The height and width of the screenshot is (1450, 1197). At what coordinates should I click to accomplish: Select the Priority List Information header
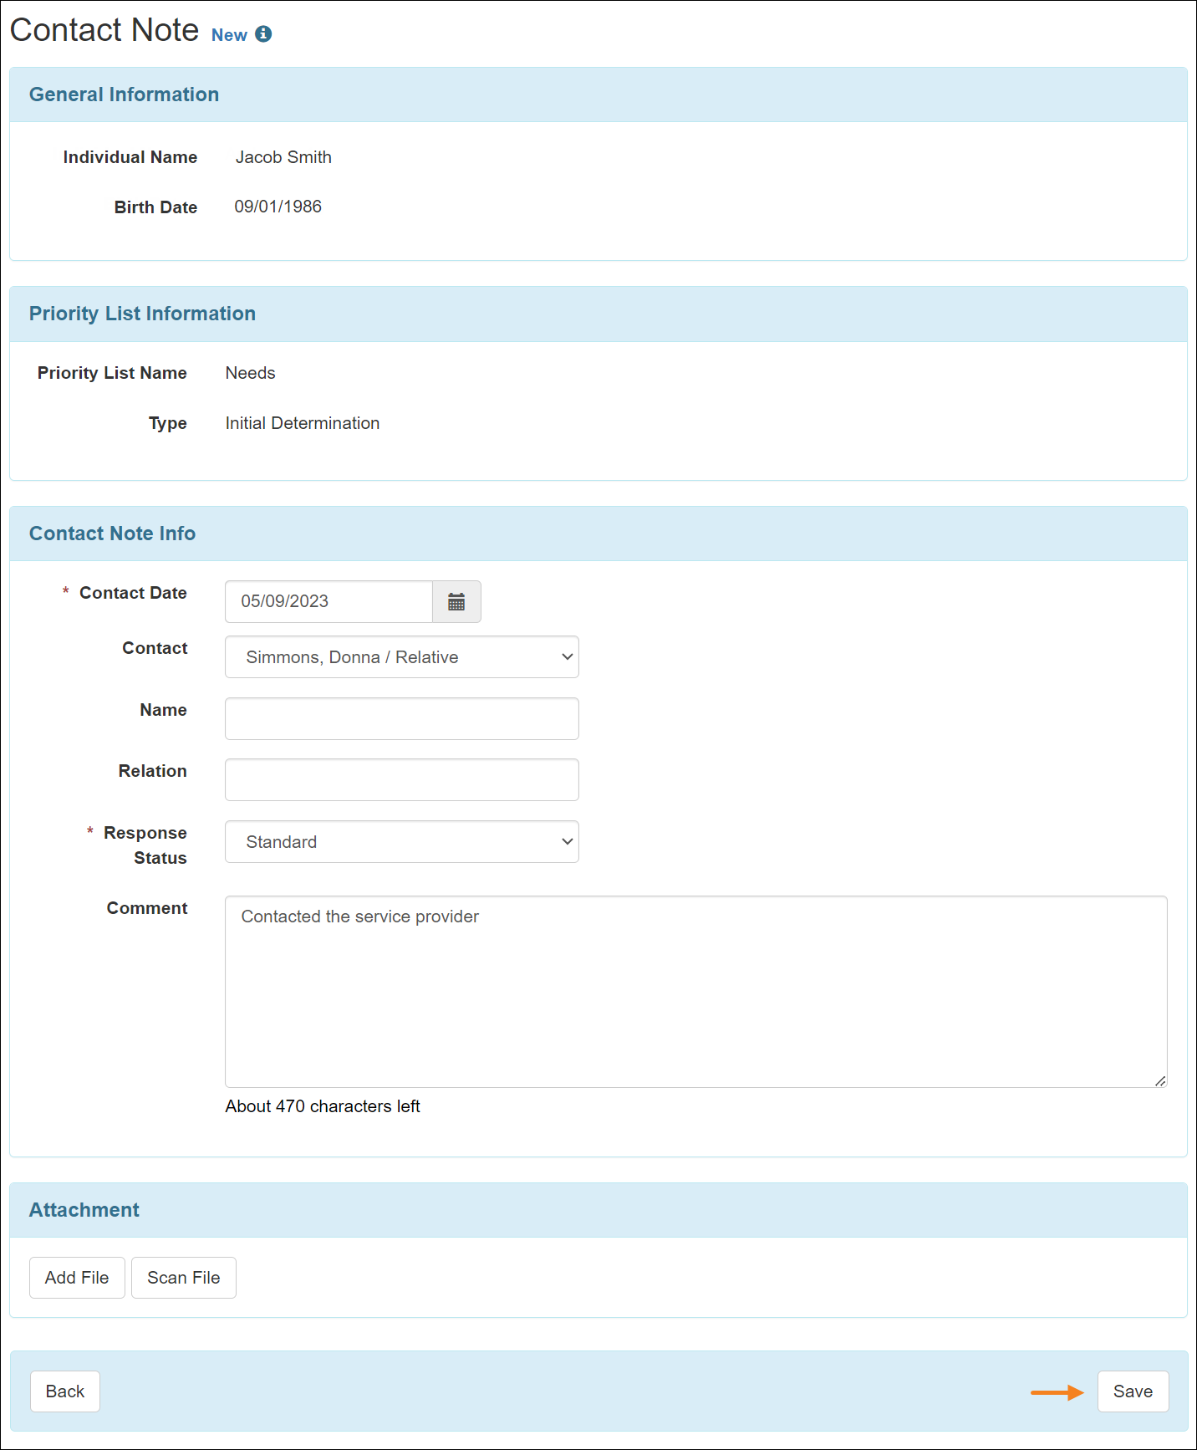tap(142, 314)
